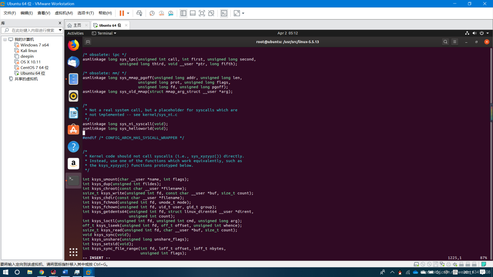This screenshot has height=277, width=493.
Task: Toggle the console view toolbar icon
Action: tap(224, 13)
